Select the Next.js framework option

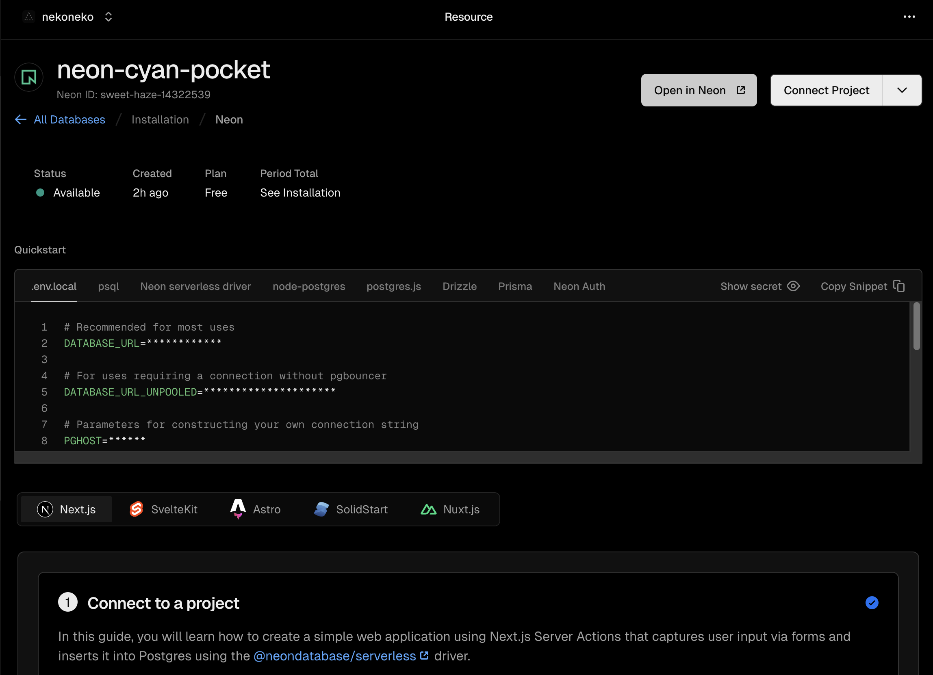pos(66,509)
